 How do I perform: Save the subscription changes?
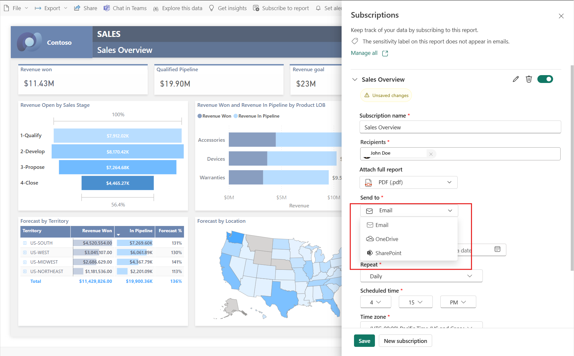[364, 341]
